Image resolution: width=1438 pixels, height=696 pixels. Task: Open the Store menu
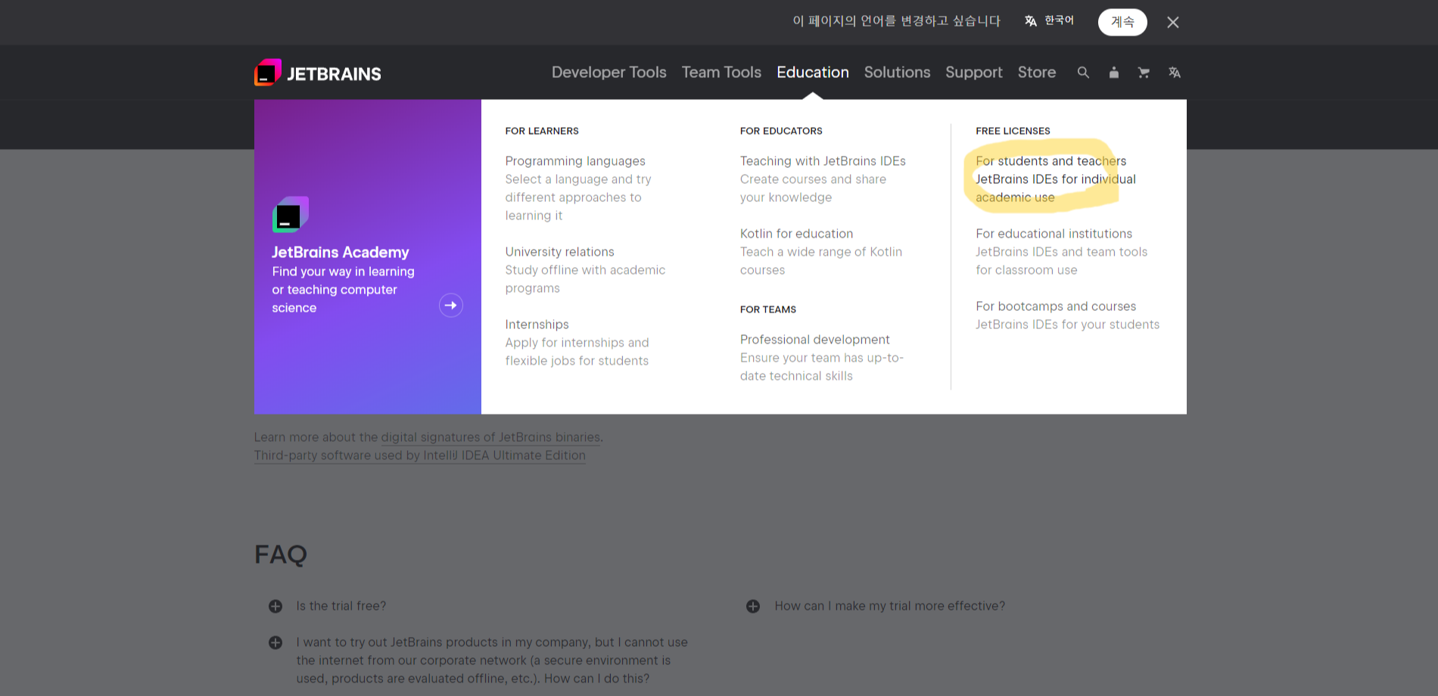1037,73
